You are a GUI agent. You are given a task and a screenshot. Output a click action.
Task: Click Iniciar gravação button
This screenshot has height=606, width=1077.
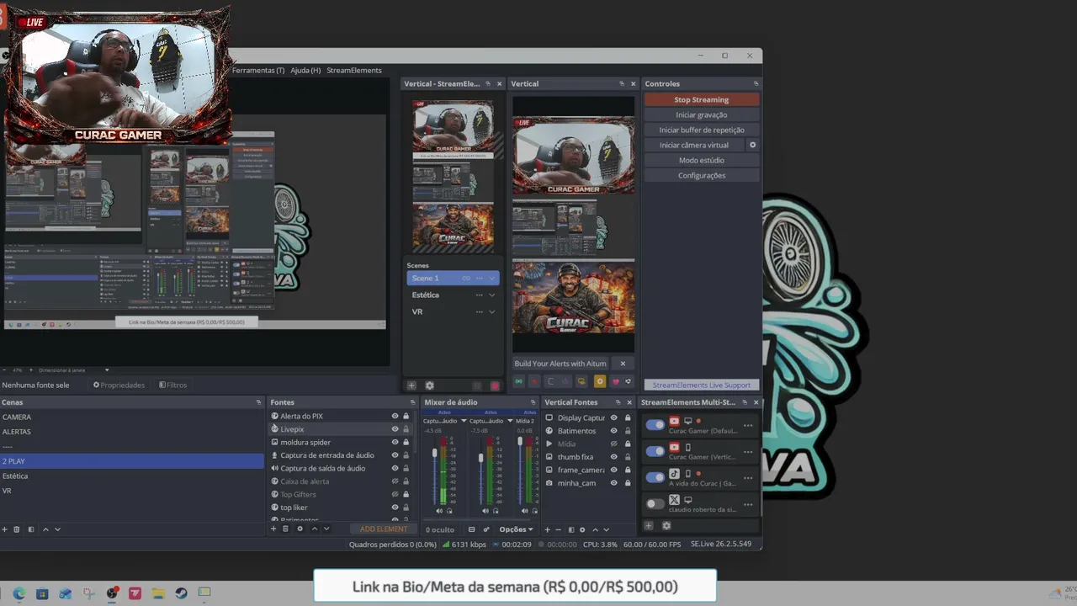coord(702,114)
